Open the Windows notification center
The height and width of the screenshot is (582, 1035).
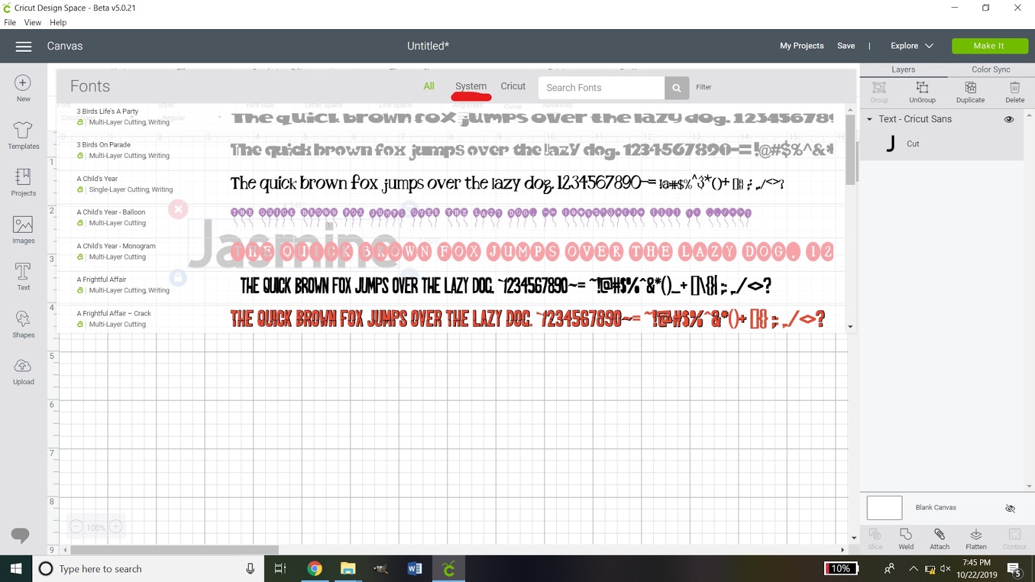1014,570
